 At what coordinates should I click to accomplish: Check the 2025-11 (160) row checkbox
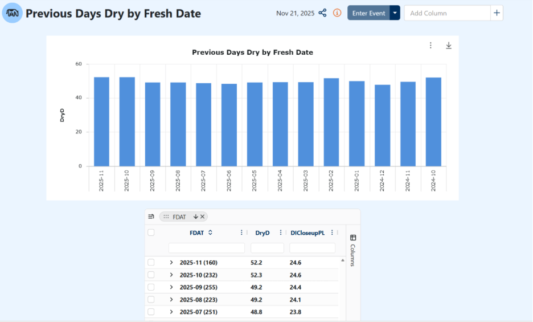(151, 263)
